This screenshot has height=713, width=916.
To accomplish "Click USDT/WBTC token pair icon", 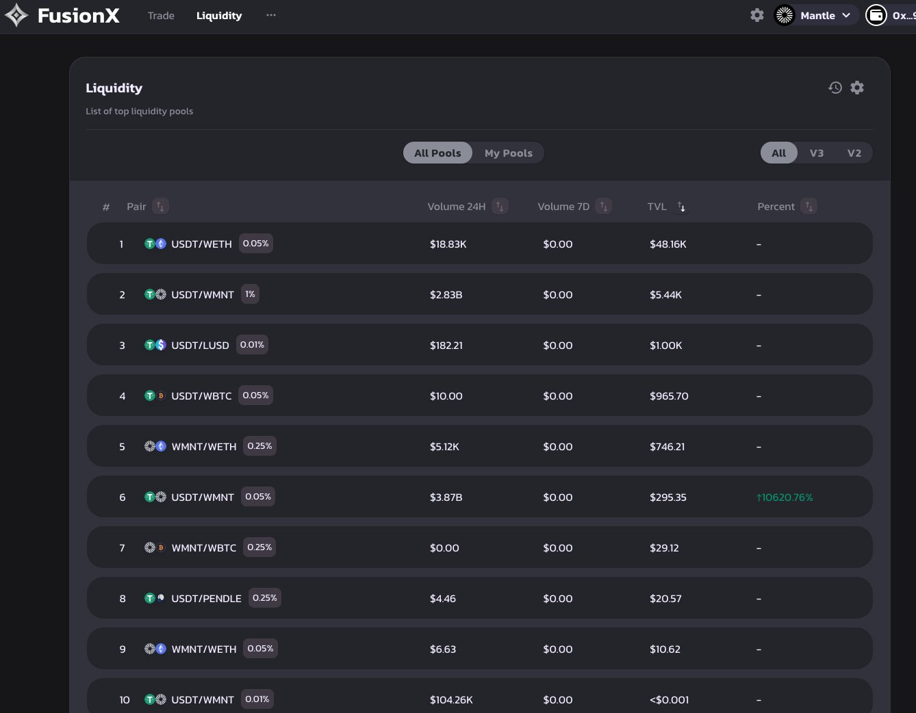I will click(155, 396).
